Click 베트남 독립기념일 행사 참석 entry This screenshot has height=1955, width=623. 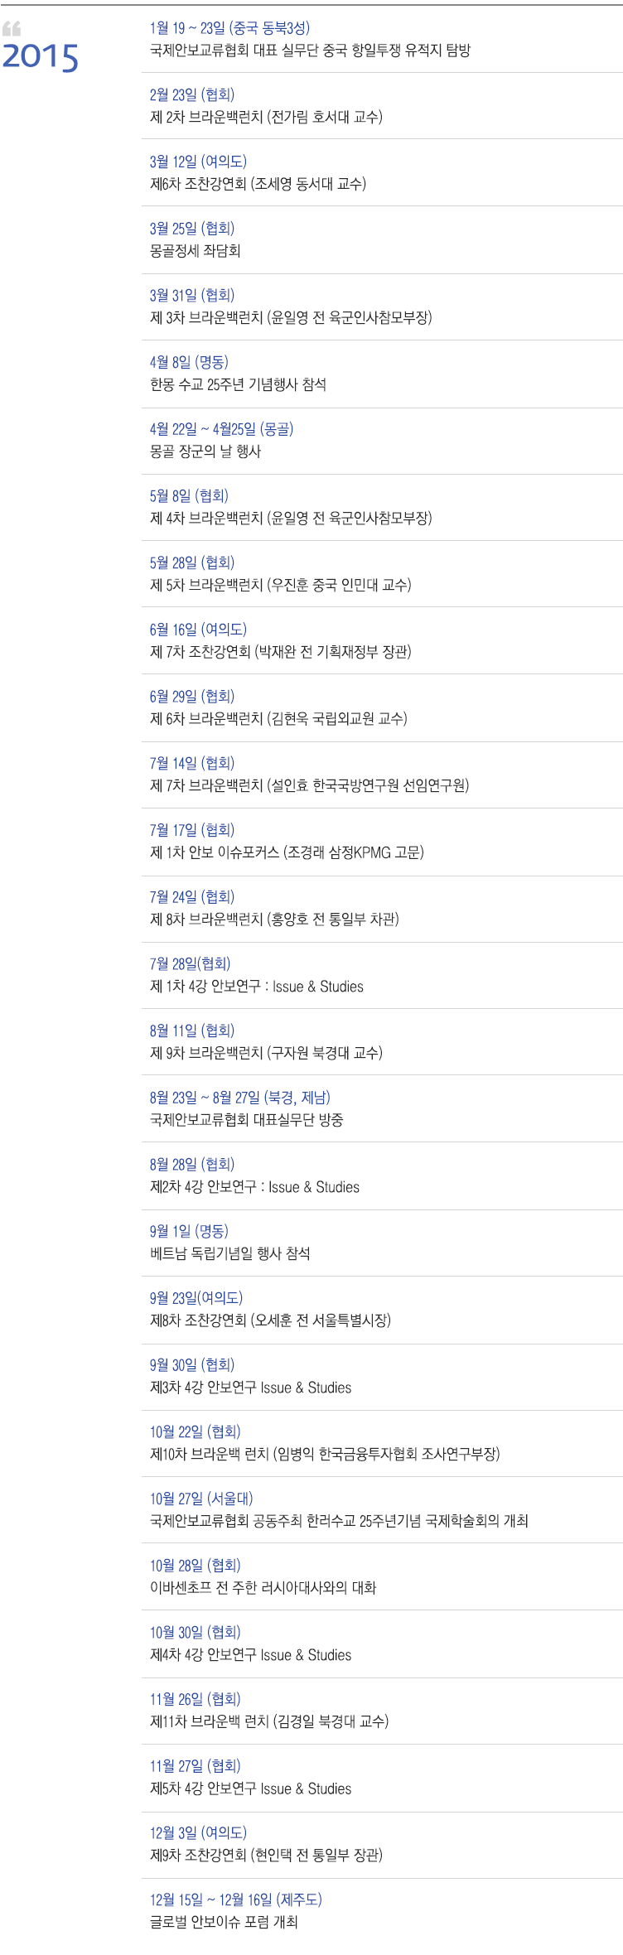[x=229, y=1253]
